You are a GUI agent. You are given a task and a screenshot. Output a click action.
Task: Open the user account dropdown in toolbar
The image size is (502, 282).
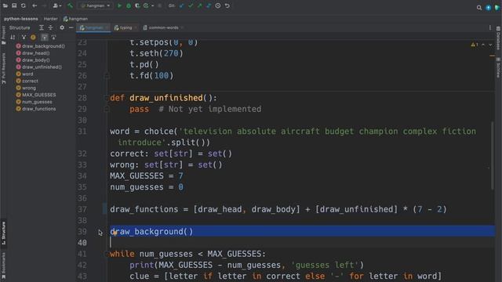tap(57, 5)
